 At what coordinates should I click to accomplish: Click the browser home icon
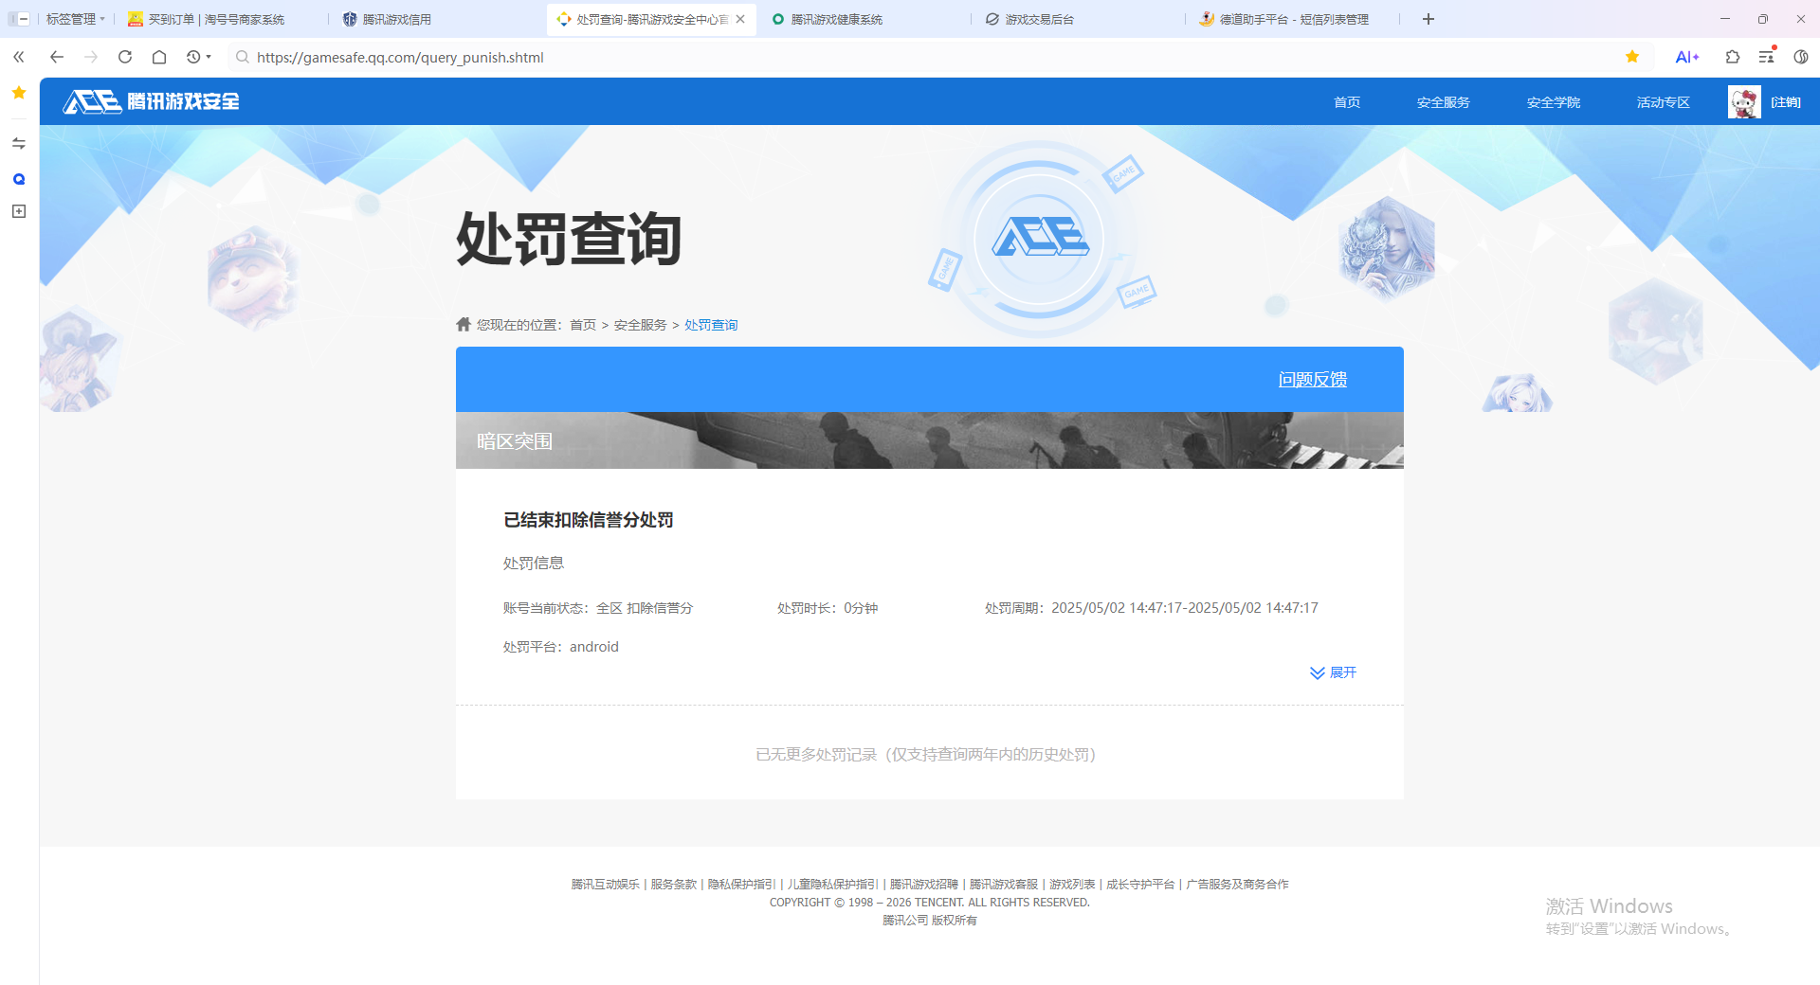click(159, 57)
